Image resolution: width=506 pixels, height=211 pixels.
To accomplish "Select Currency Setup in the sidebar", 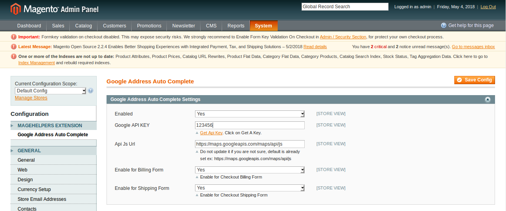I will click(34, 189).
